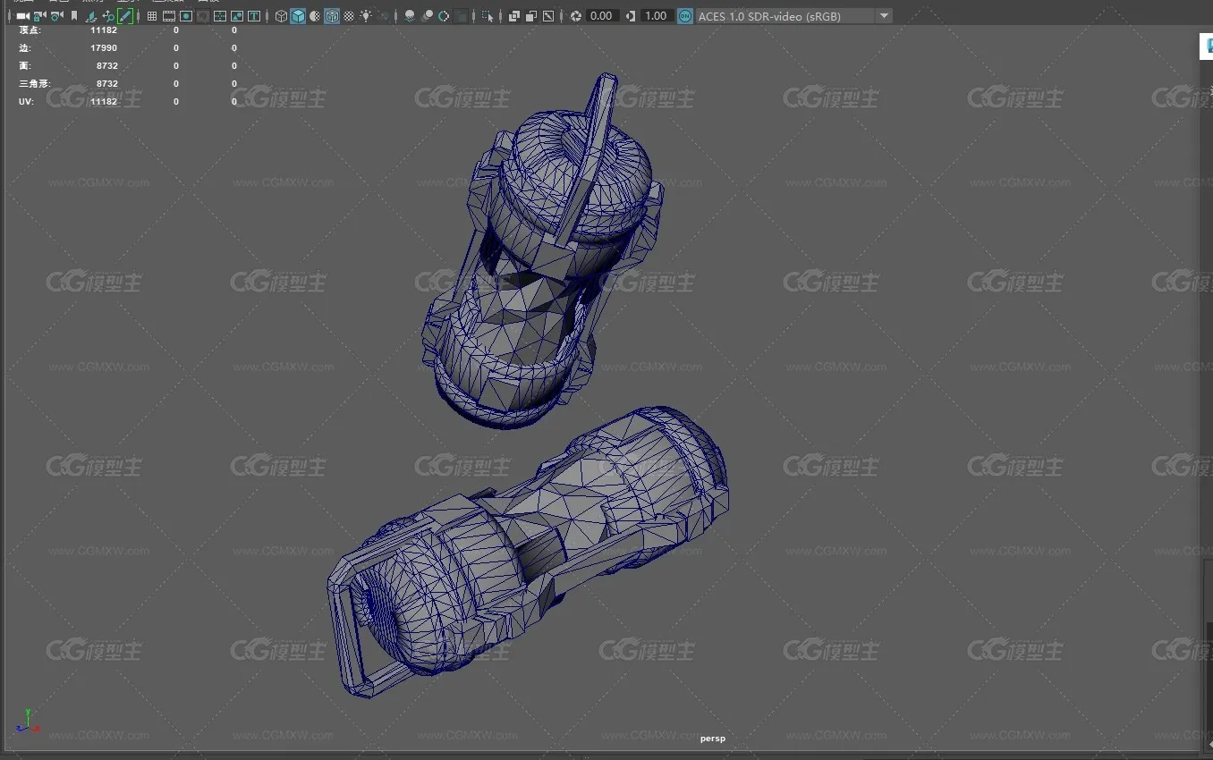This screenshot has height=760, width=1213.
Task: Switch to Wireframe display cube icon
Action: (x=280, y=16)
